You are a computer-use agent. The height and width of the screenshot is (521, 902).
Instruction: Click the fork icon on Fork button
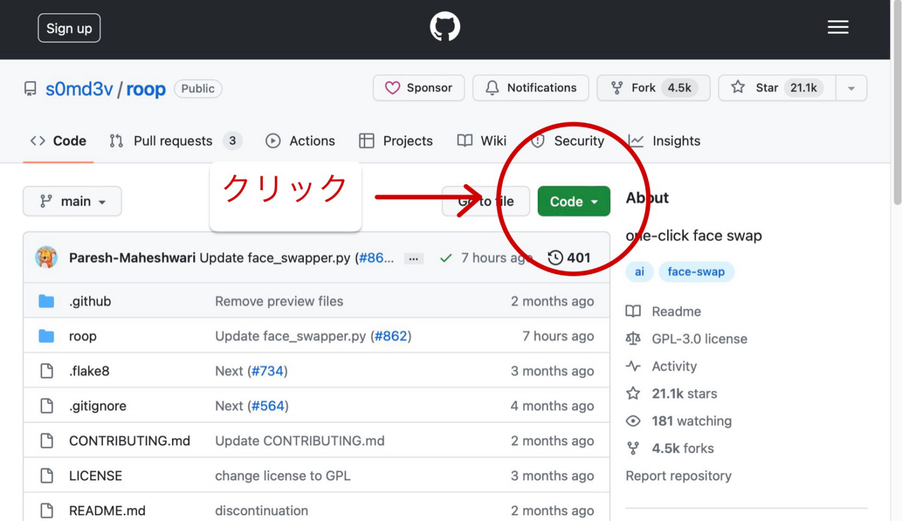pos(618,87)
